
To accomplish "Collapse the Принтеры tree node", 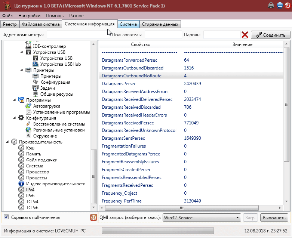I will point(22,70).
